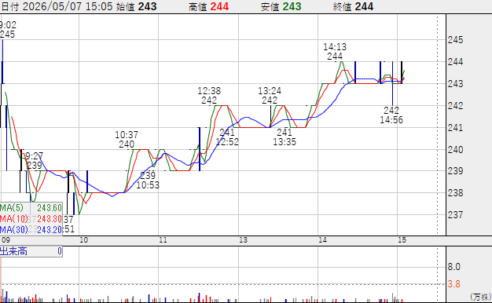Click the 14 hour label on time axis

[322, 240]
